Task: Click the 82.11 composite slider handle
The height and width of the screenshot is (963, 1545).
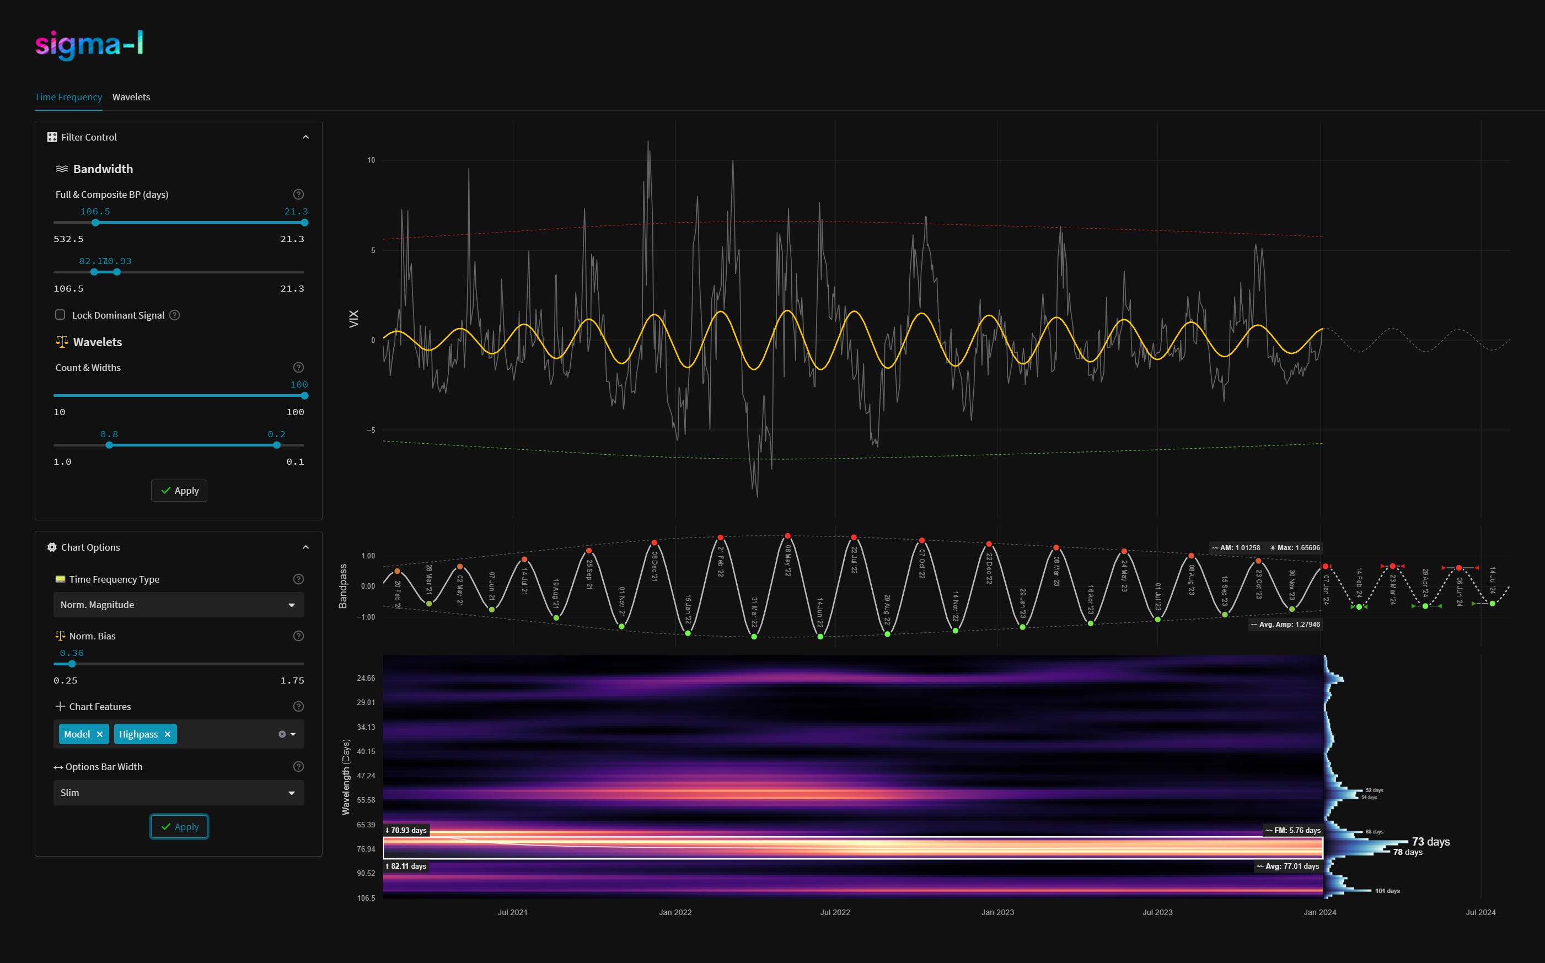Action: pyautogui.click(x=94, y=272)
